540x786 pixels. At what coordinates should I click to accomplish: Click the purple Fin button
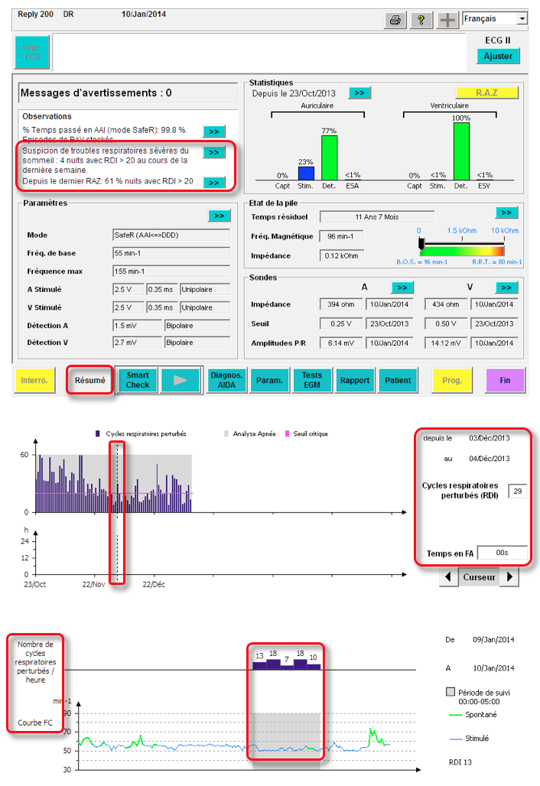505,380
